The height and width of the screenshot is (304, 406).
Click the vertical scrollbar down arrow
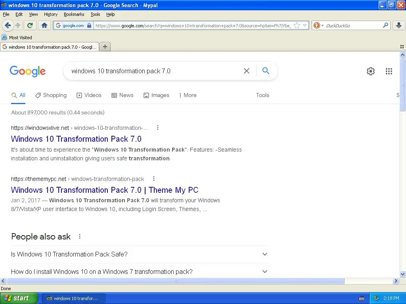pos(402,274)
